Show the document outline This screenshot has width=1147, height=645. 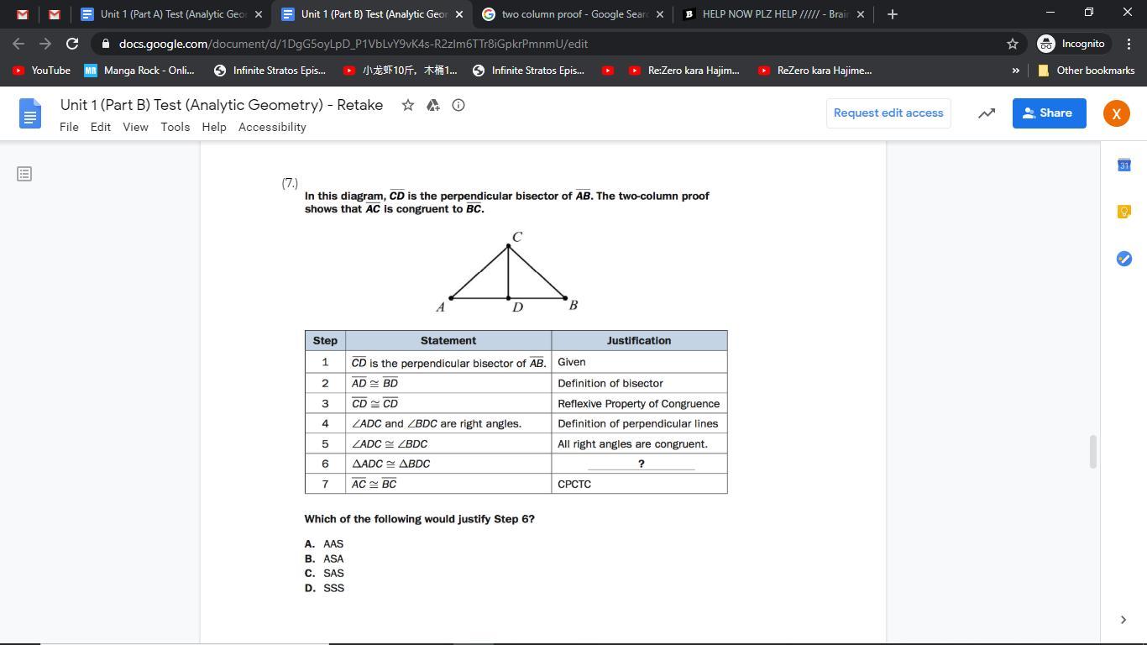[24, 174]
